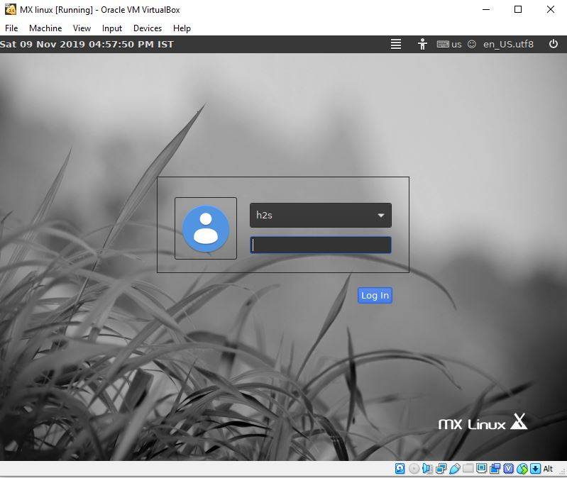Open the Input menu
The width and height of the screenshot is (567, 478).
(111, 28)
